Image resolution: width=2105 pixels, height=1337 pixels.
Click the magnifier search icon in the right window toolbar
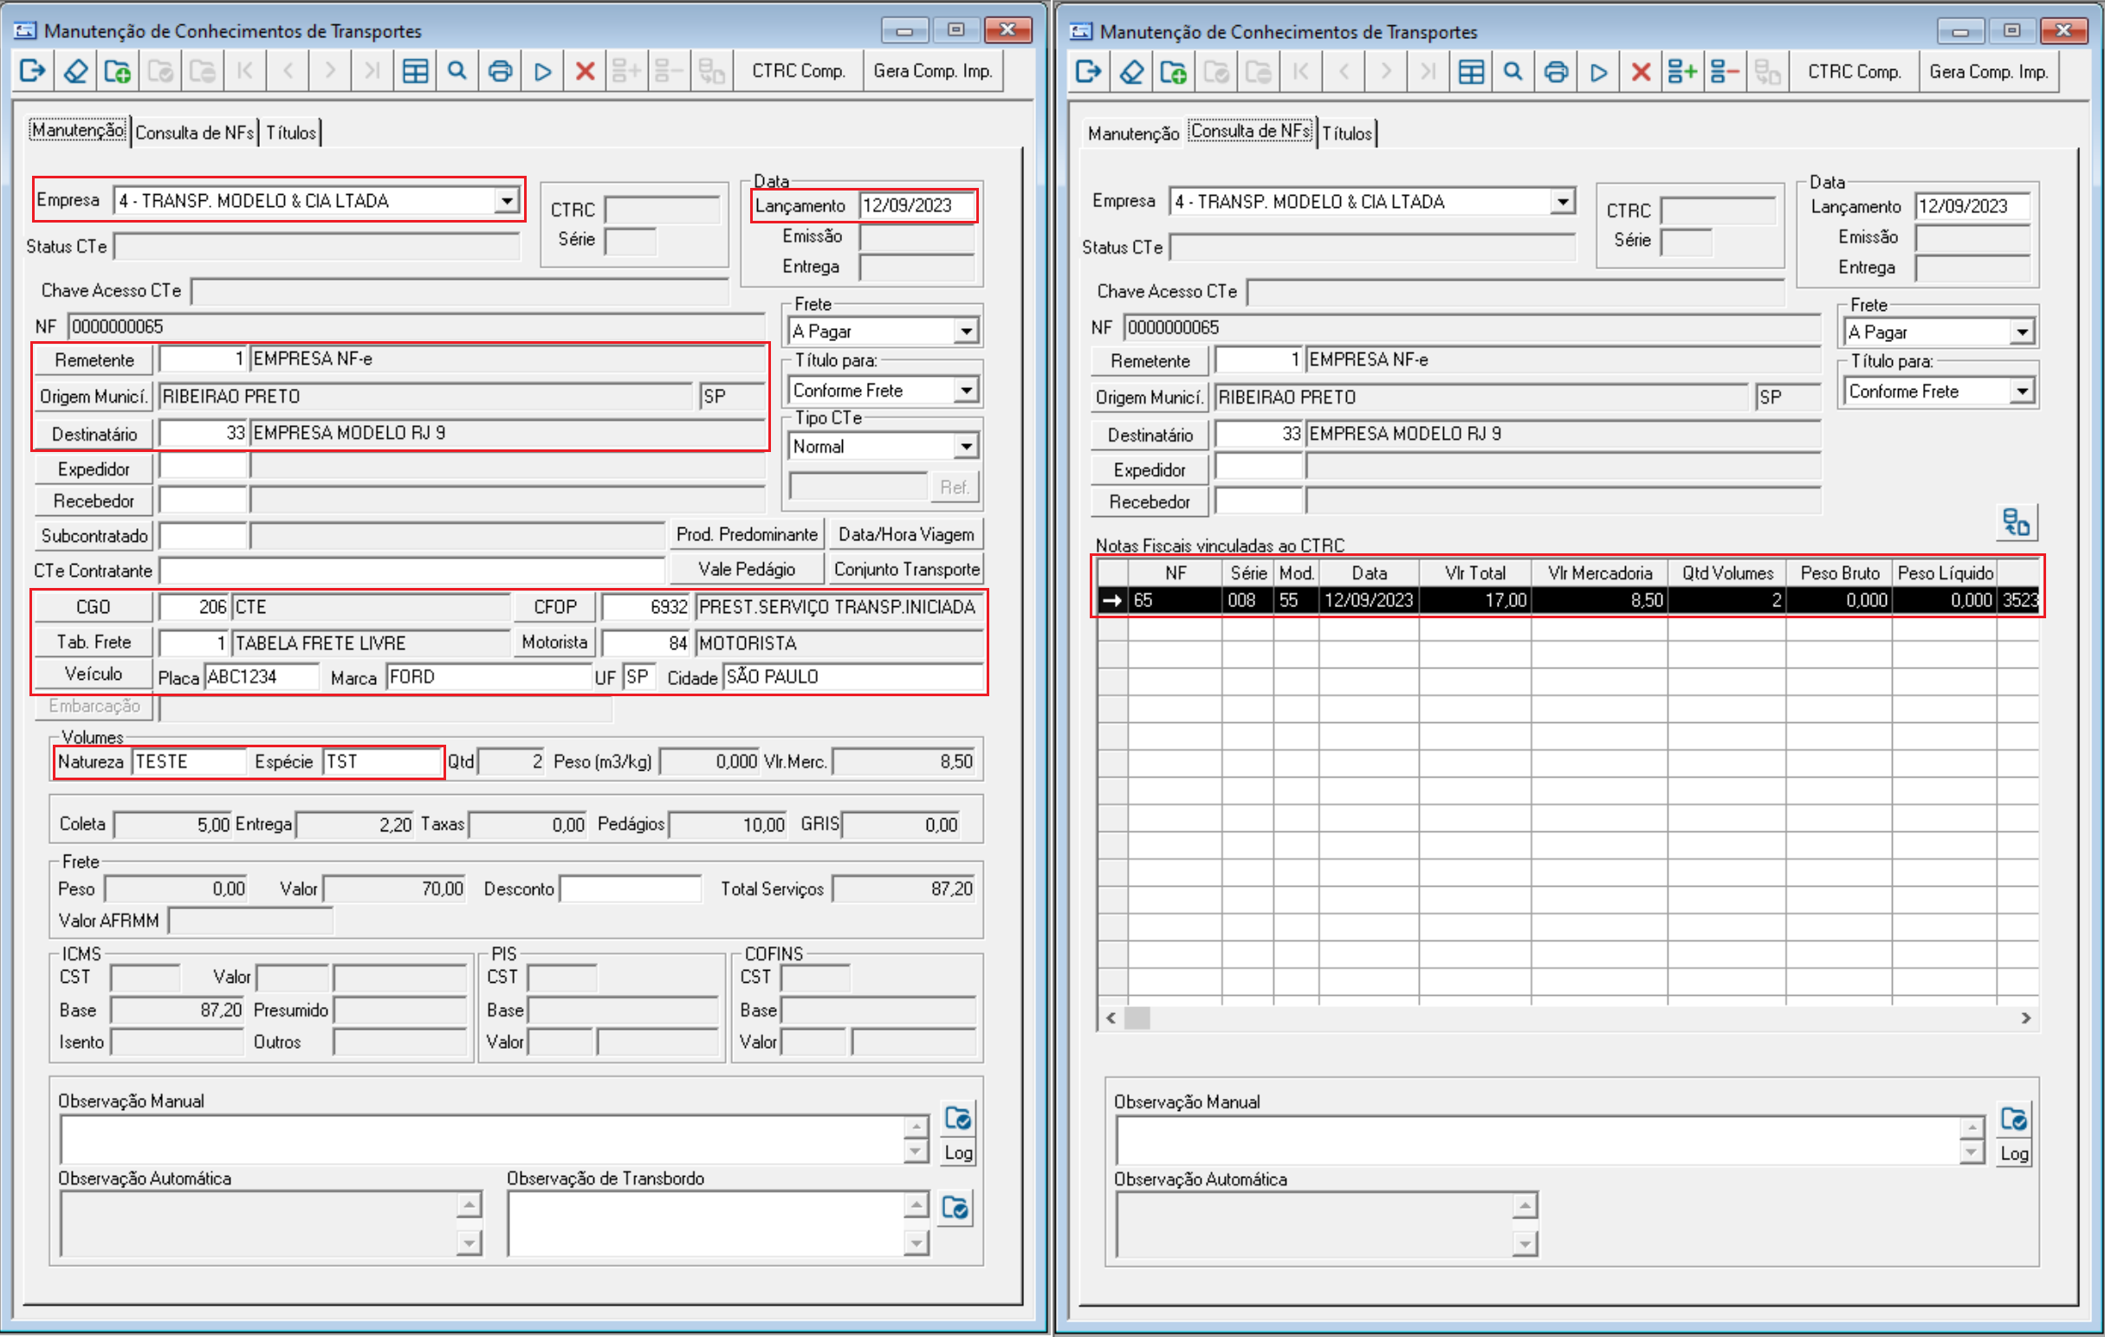pos(1513,72)
